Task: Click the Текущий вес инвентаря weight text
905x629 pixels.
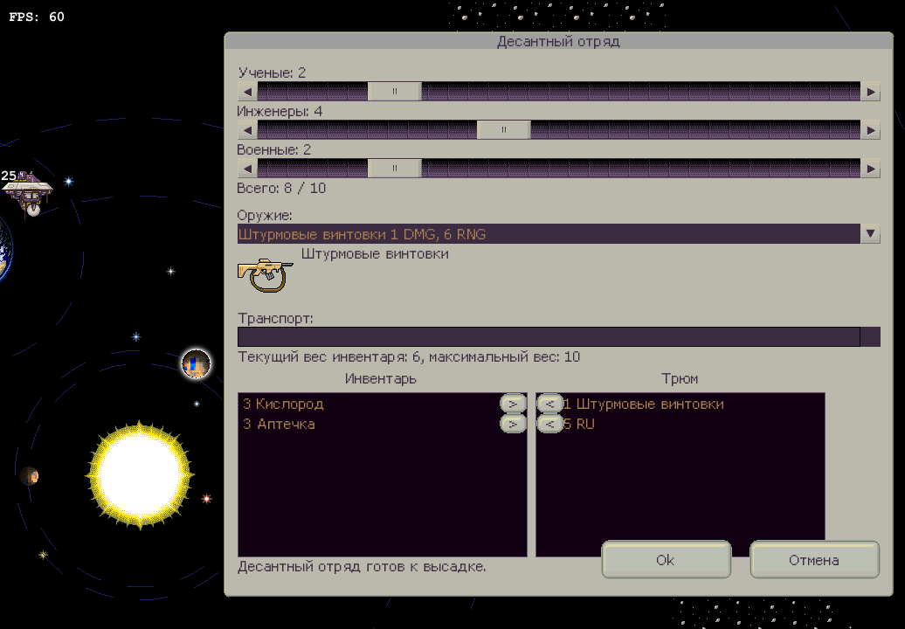Action: [x=409, y=356]
